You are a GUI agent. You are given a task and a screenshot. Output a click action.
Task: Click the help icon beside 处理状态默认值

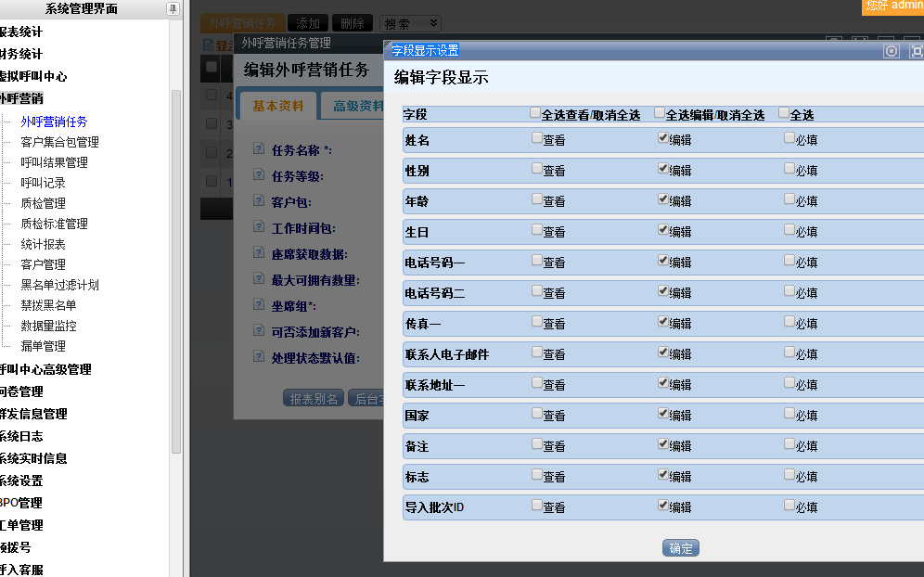[x=259, y=357]
